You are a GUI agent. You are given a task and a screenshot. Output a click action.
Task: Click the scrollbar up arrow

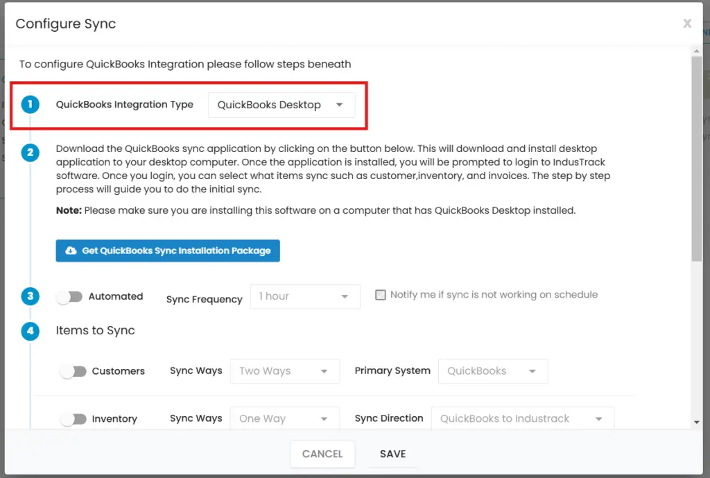(x=696, y=51)
